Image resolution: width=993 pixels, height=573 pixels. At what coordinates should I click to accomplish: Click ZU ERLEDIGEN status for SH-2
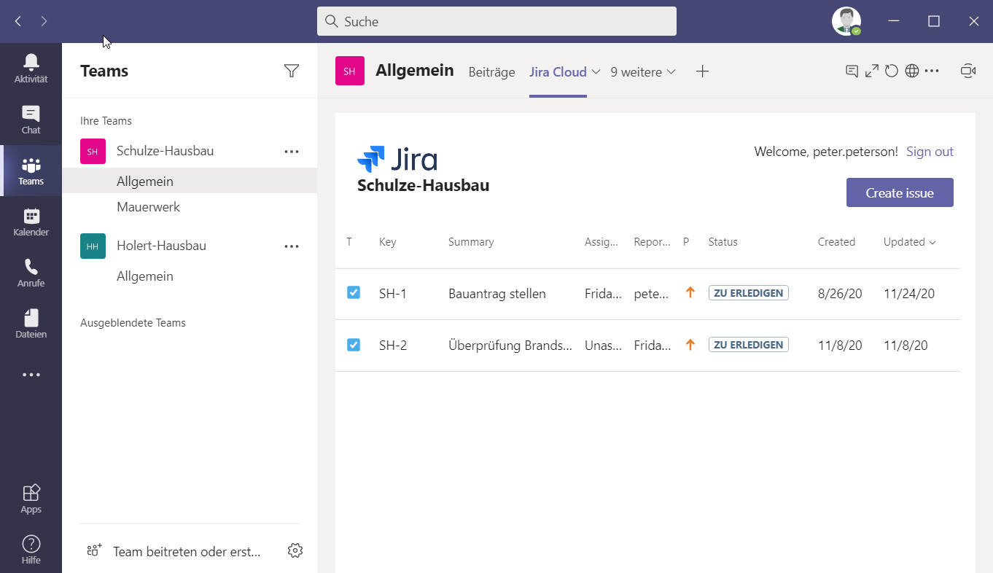tap(748, 344)
